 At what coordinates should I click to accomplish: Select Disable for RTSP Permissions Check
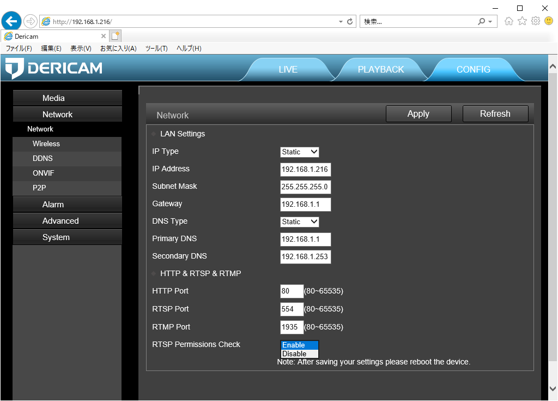click(x=299, y=354)
